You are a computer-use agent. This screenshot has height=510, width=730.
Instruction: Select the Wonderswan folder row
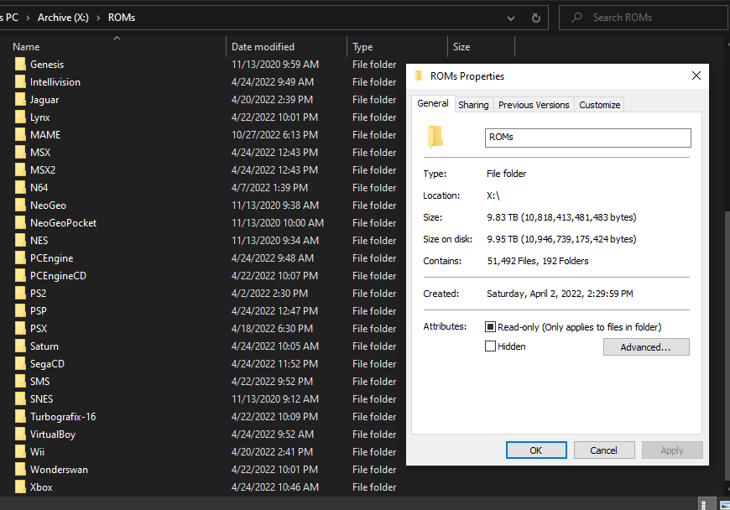[205, 470]
